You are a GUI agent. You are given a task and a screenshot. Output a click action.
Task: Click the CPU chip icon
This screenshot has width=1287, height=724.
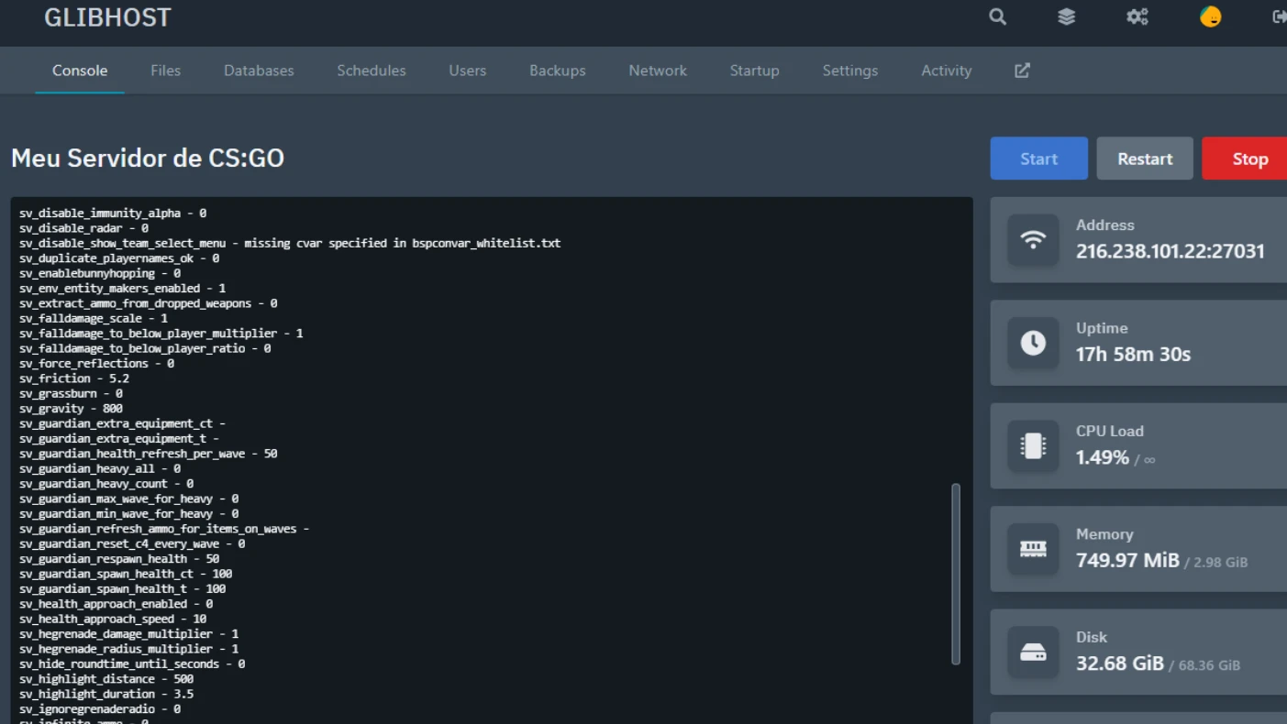[1033, 446]
